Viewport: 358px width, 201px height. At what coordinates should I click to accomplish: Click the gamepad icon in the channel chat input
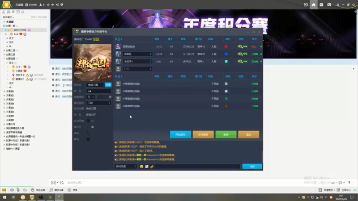click(x=53, y=183)
